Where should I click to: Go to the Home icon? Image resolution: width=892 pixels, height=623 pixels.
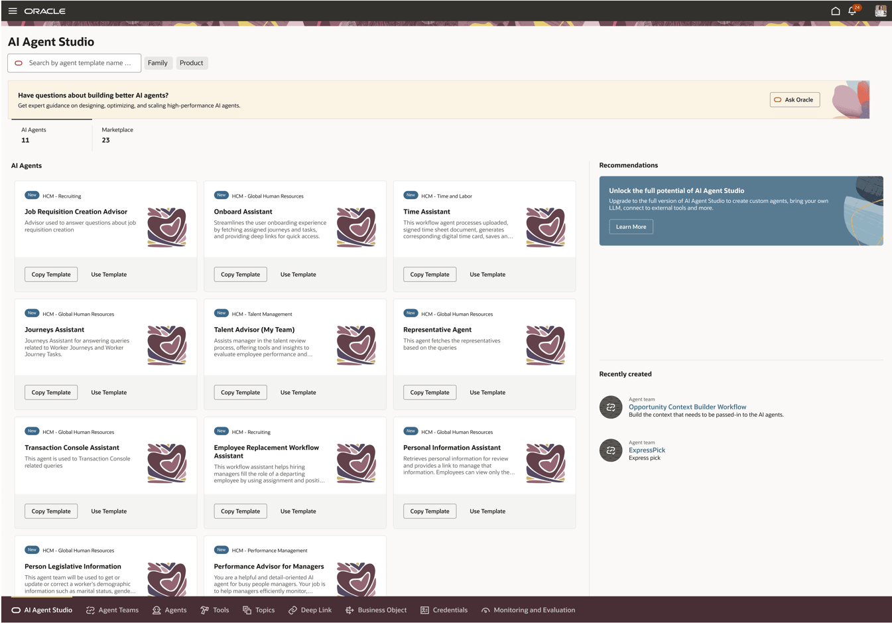click(835, 11)
